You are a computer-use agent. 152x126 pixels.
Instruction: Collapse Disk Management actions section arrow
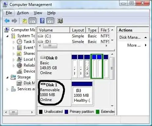(145, 37)
